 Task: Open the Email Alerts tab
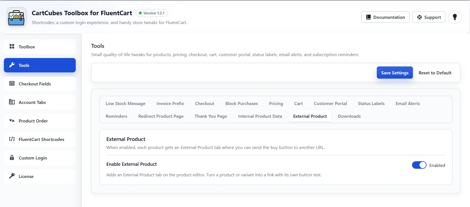pyautogui.click(x=408, y=103)
